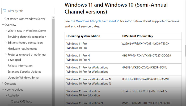This screenshot has width=186, height=106.
Task: Open Create KMS host page
Action: (x=21, y=101)
